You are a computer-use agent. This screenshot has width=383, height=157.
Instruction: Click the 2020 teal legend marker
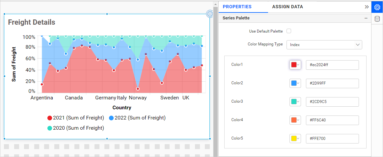tap(50, 128)
